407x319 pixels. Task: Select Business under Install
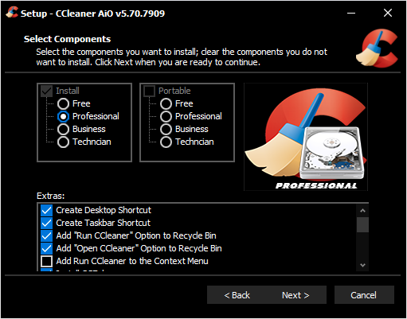(63, 129)
